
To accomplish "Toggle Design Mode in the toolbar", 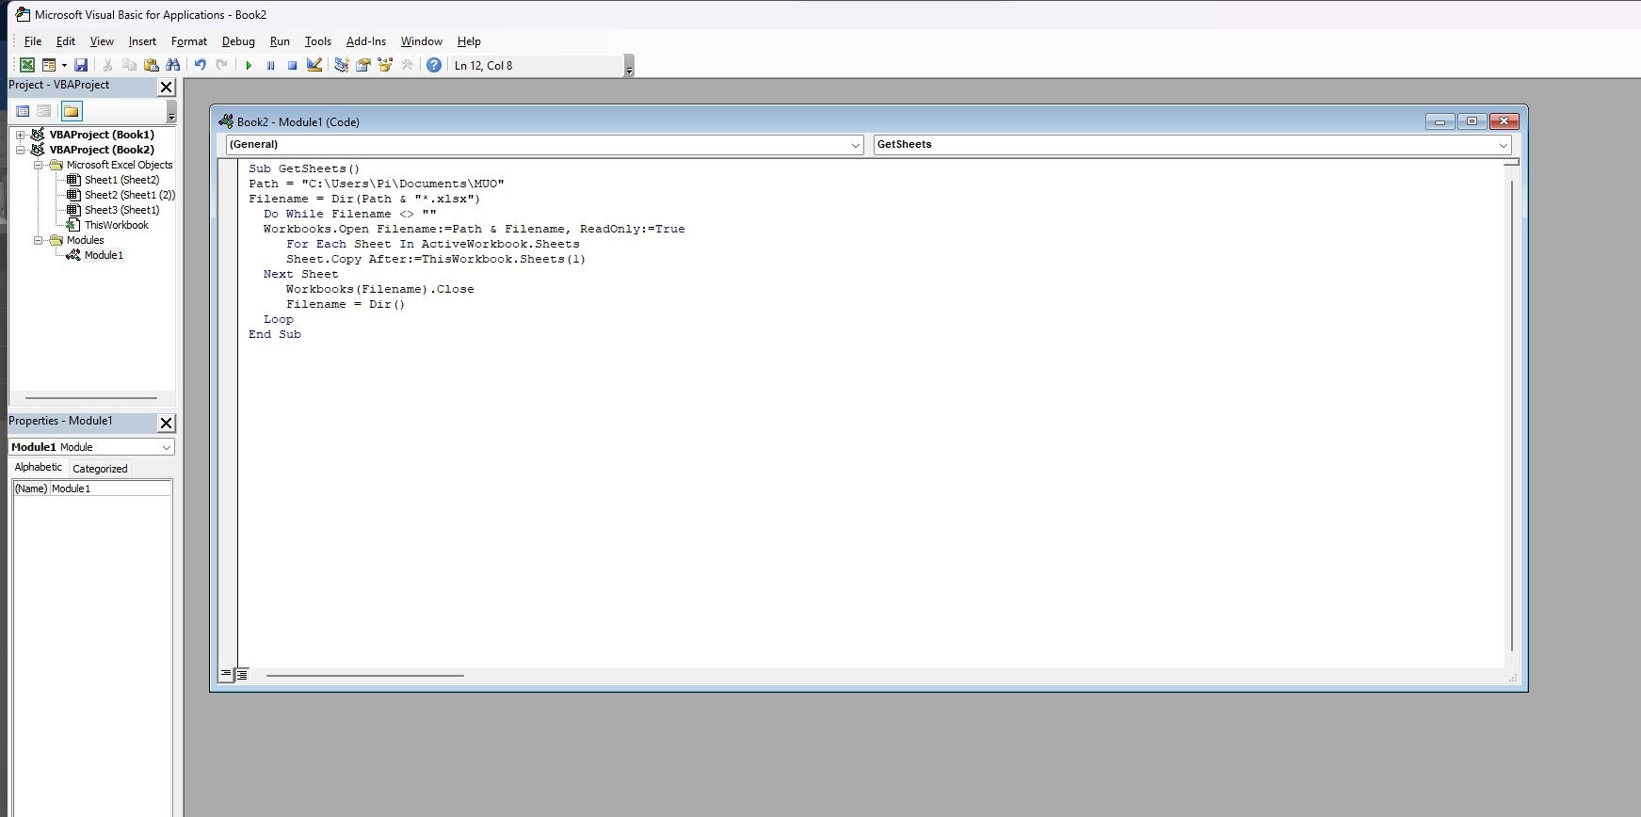I will (x=314, y=65).
